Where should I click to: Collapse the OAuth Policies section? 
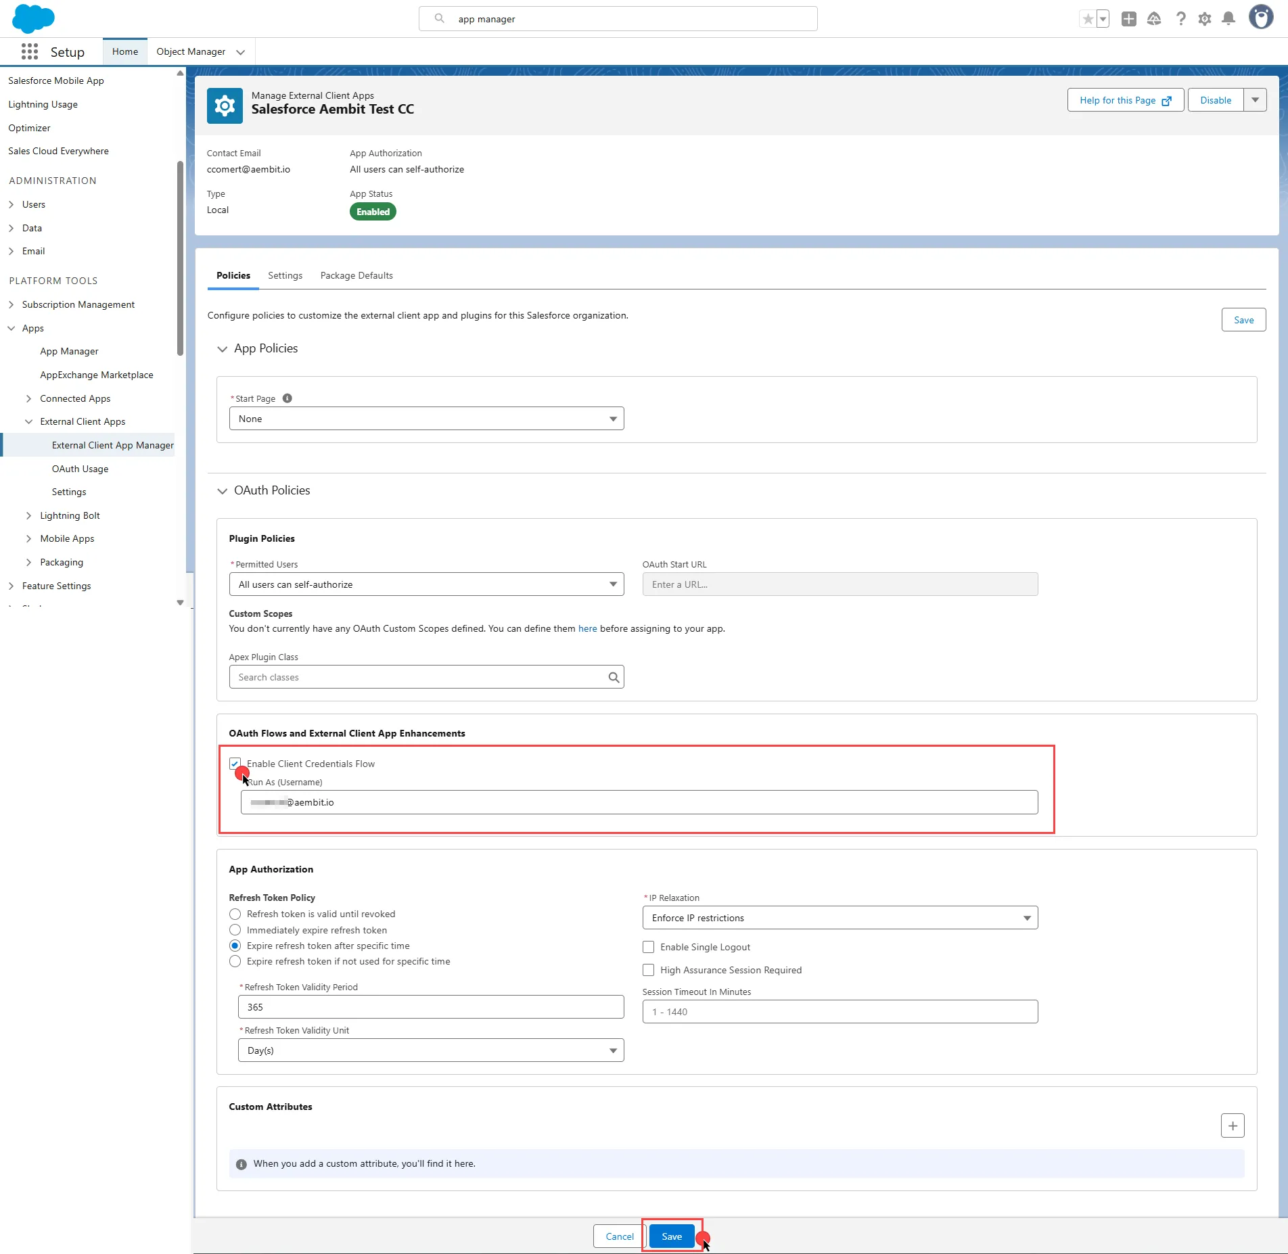point(223,490)
